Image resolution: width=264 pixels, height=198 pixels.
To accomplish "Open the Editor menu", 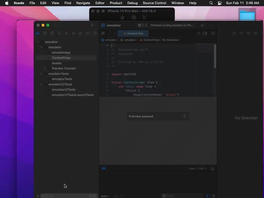I will [100, 3].
